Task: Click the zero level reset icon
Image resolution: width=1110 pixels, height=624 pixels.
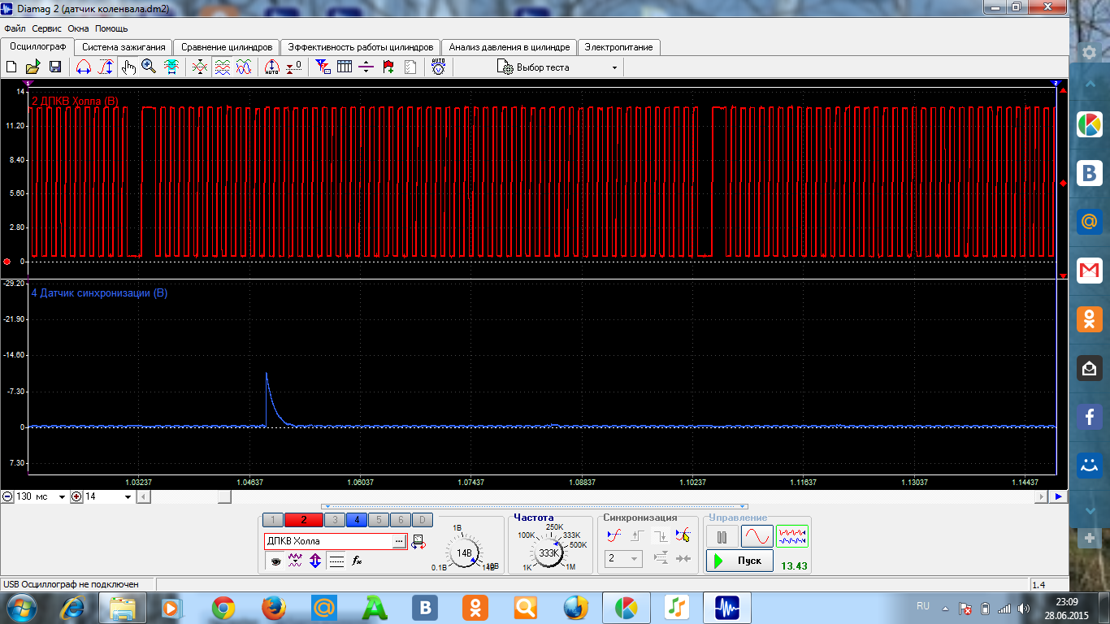Action: (294, 67)
